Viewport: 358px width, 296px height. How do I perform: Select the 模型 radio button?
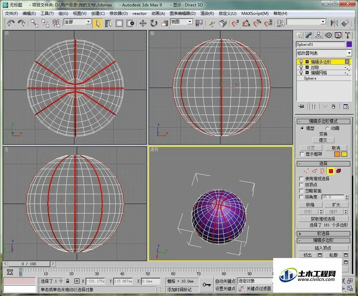302,128
